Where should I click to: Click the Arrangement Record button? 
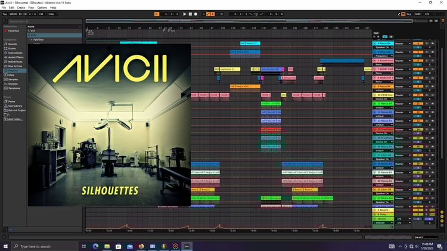point(195,14)
